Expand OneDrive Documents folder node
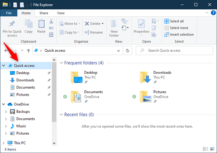 pyautogui.click(x=6, y=119)
